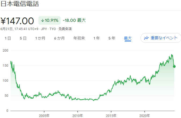
Task: Click the active 最大 range tab
Action: (128, 38)
